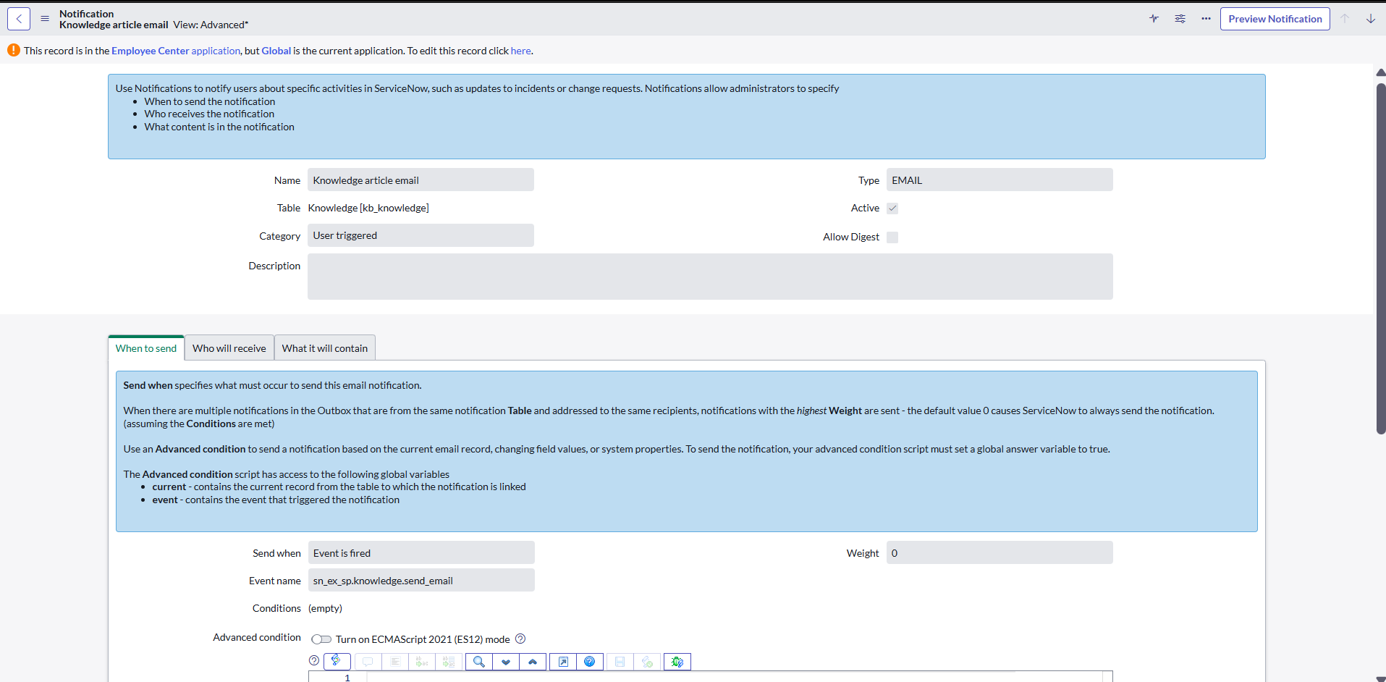This screenshot has width=1386, height=682.
Task: Switch to the Who will receive tab
Action: 229,348
